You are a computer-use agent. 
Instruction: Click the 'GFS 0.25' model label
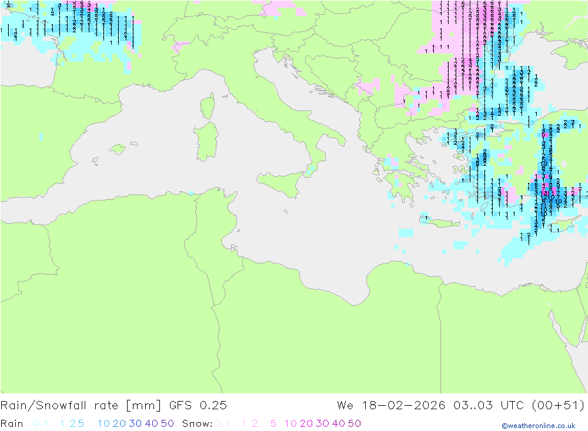198,406
